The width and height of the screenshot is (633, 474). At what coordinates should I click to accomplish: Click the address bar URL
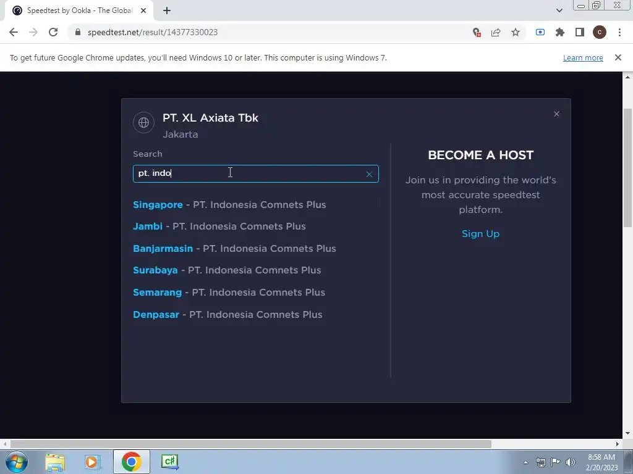(x=153, y=32)
